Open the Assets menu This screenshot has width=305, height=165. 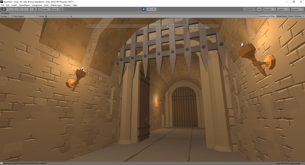(14, 5)
